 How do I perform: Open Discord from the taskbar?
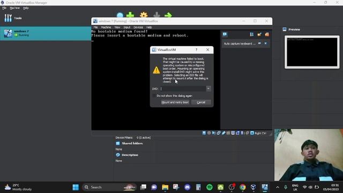click(x=187, y=187)
